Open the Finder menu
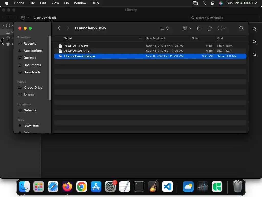The height and width of the screenshot is (197, 262). pyautogui.click(x=19, y=3)
